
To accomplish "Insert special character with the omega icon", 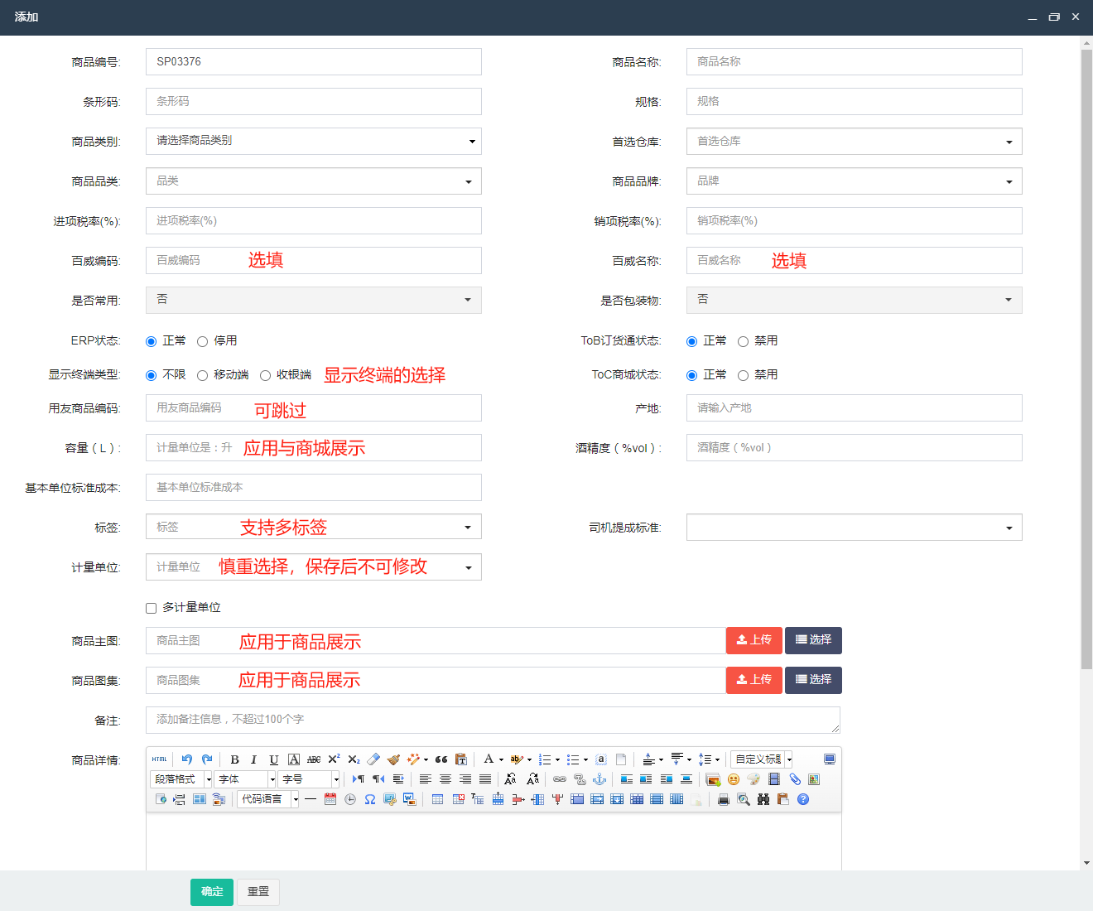I will tap(370, 799).
